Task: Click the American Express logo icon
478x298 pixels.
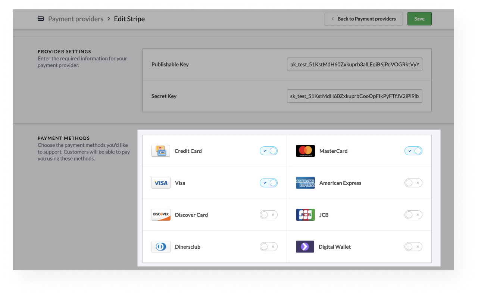Action: [x=305, y=183]
